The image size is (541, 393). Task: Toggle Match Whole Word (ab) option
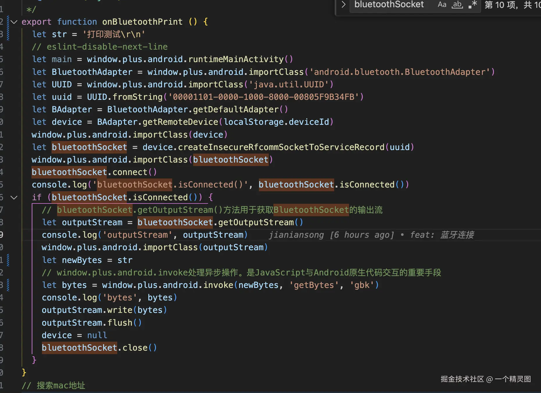click(457, 5)
